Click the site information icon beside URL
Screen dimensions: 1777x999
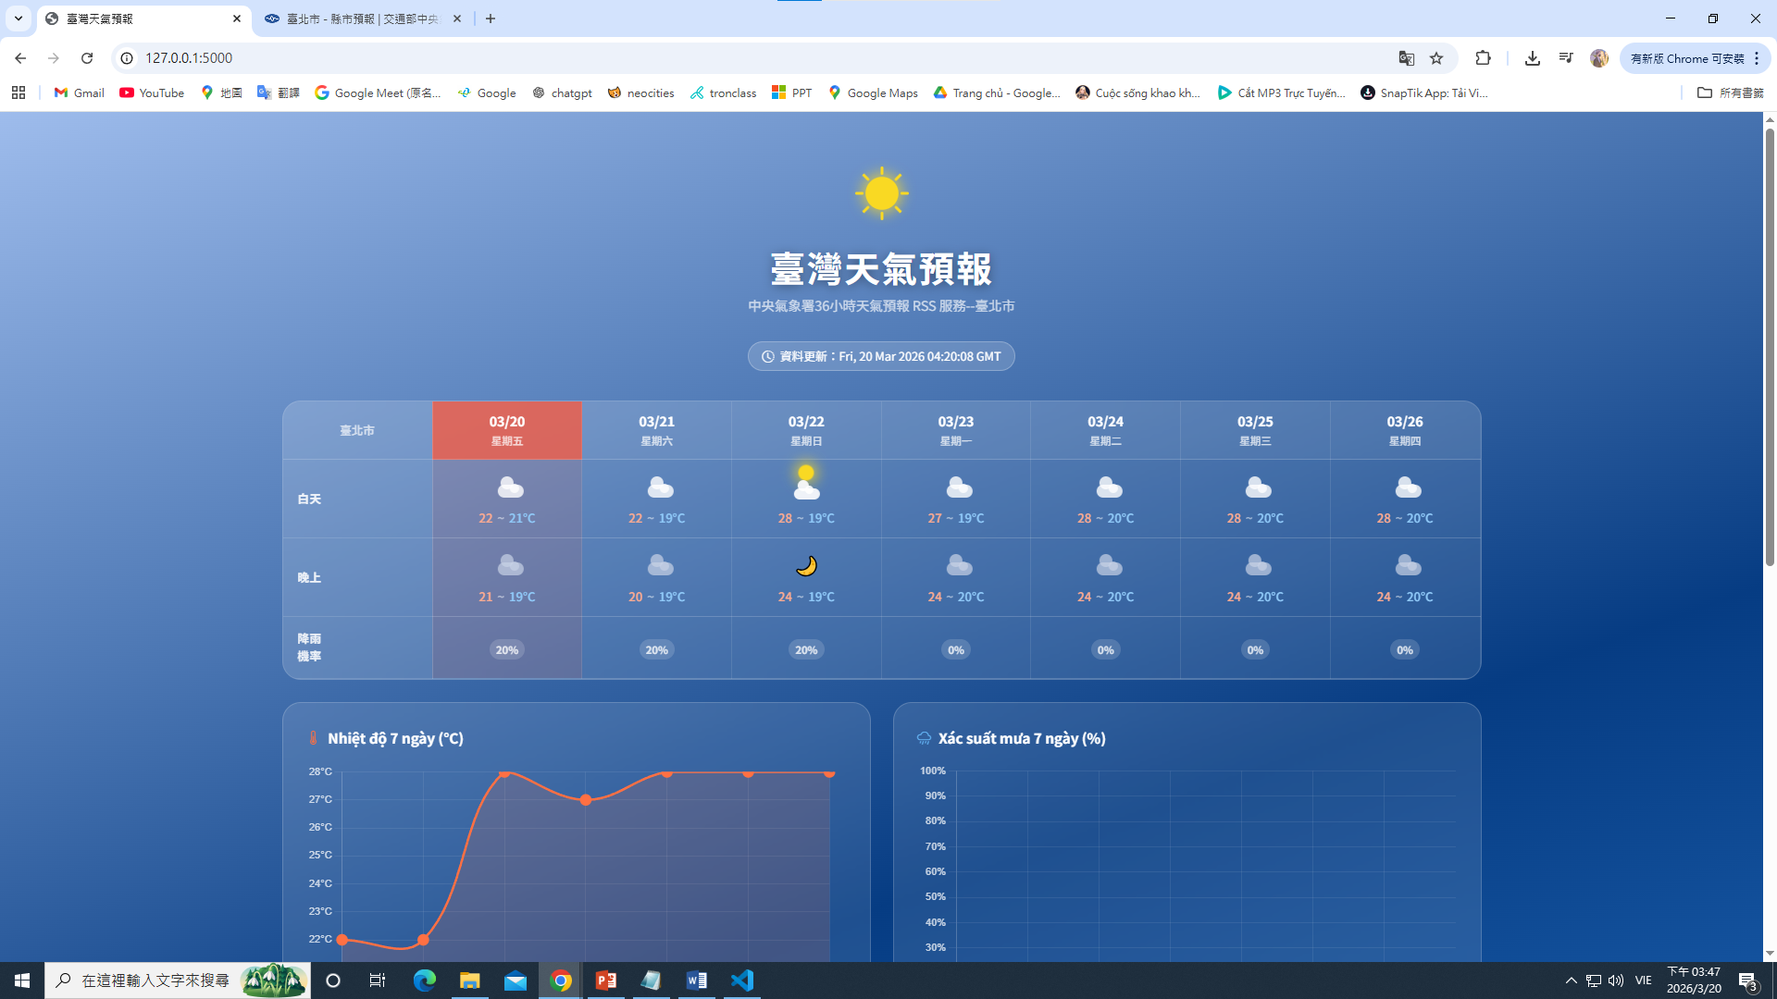(x=127, y=58)
